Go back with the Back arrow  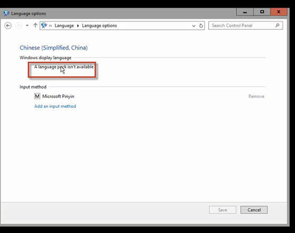(x=8, y=26)
